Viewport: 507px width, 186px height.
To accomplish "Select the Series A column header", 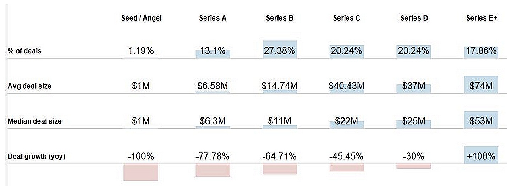I will coord(213,18).
